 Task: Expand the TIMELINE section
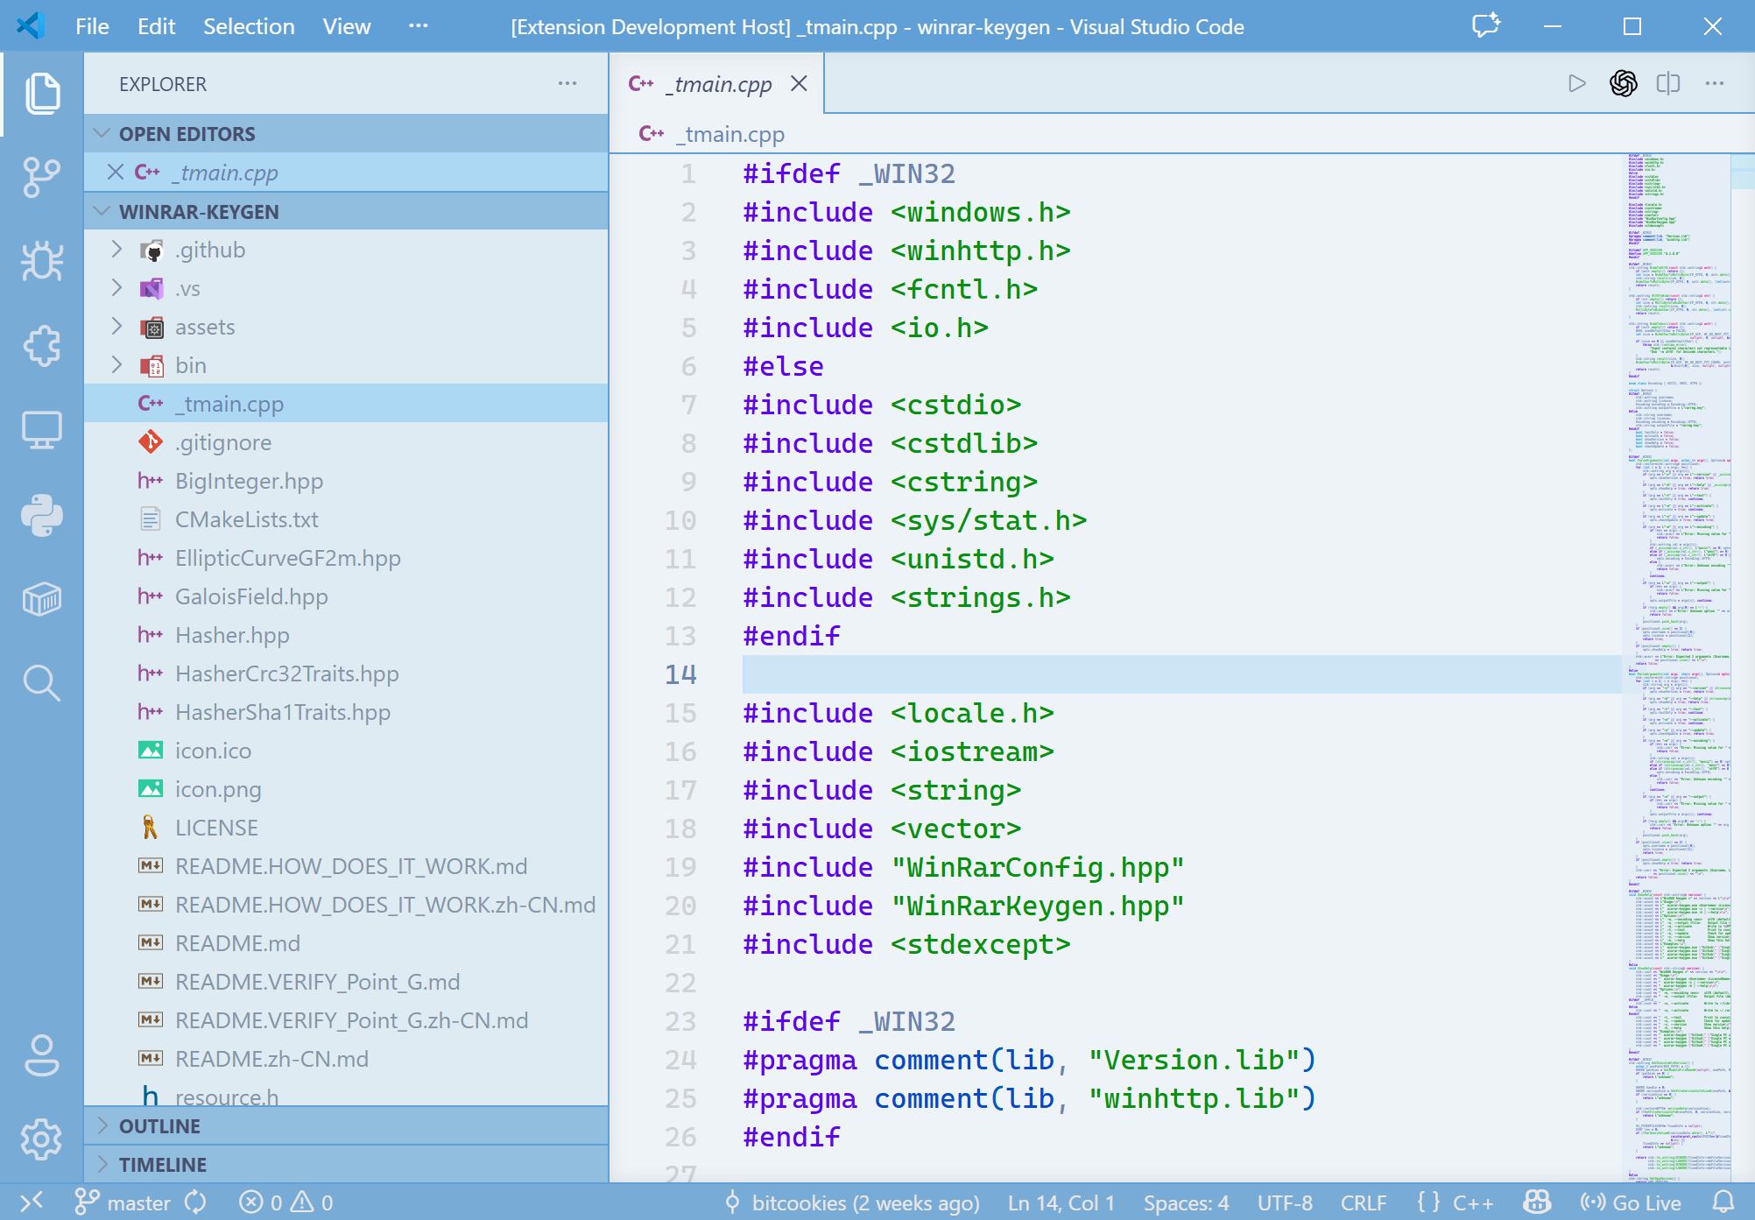(345, 1164)
